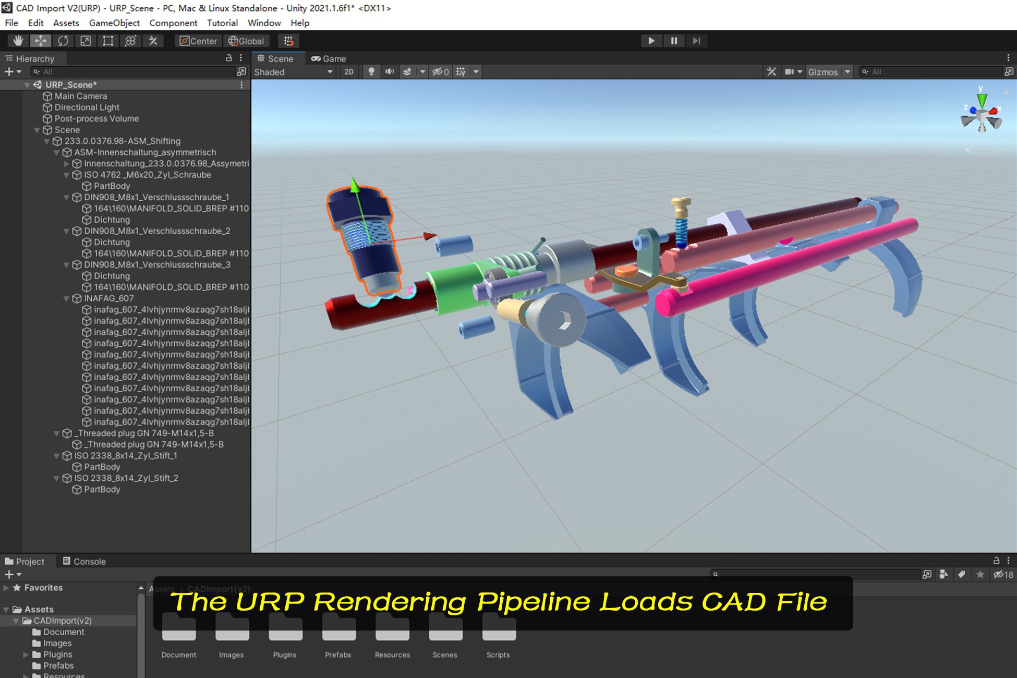The image size is (1017, 678).
Task: Select the Move tool
Action: (40, 41)
